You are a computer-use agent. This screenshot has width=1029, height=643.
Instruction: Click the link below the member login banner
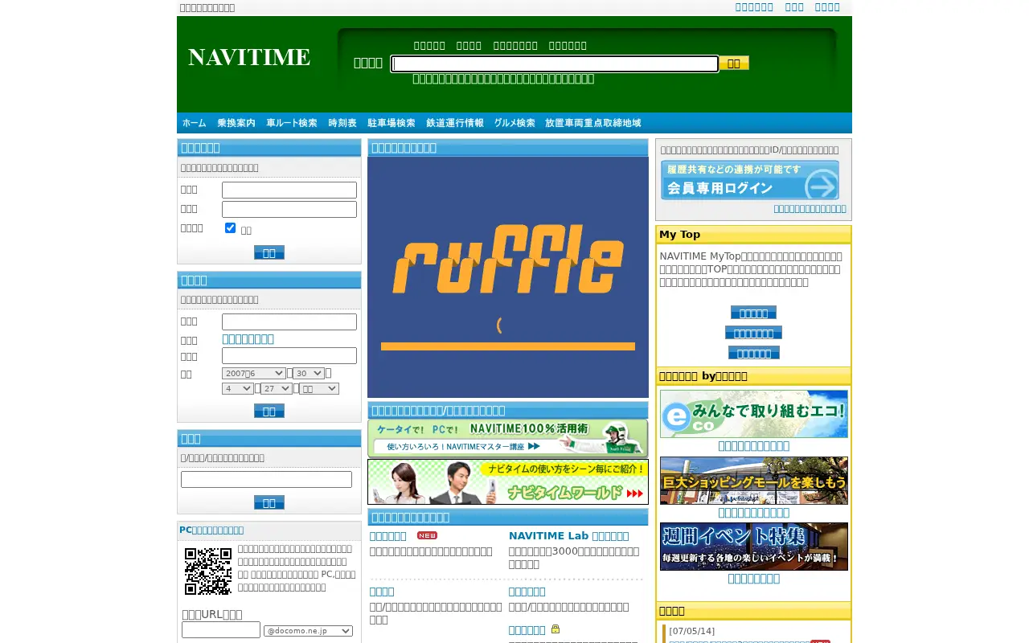click(810, 209)
